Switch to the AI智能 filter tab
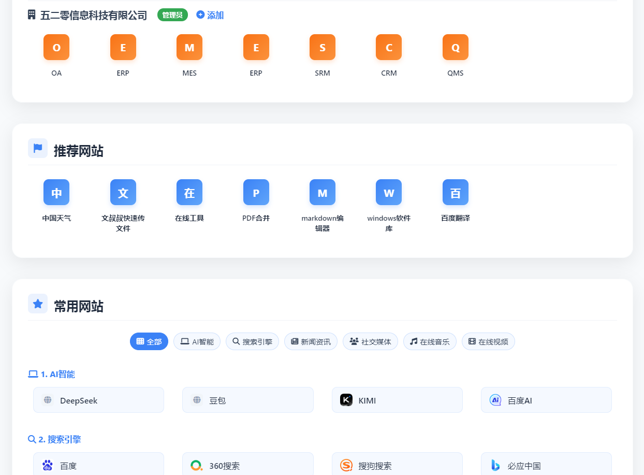The image size is (644, 475). [x=197, y=341]
